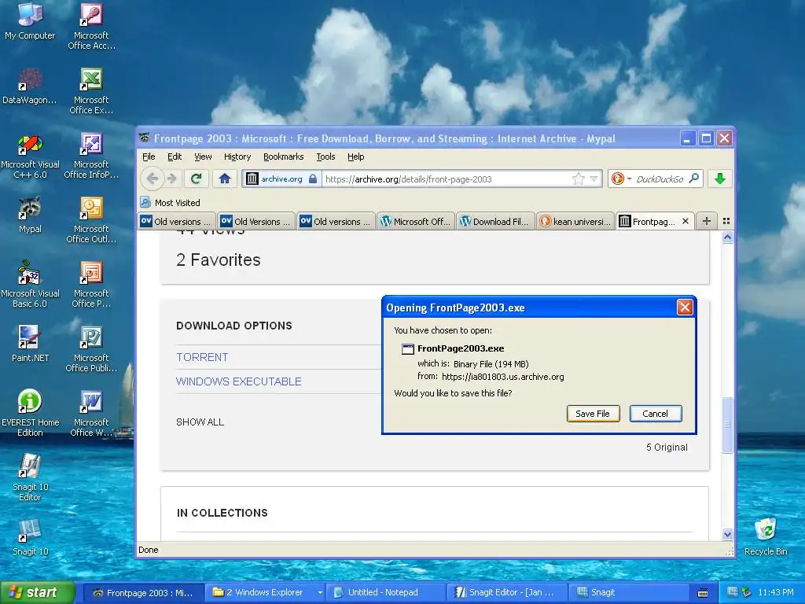Open the tab groups grid button
Image resolution: width=805 pixels, height=604 pixels.
(x=726, y=221)
